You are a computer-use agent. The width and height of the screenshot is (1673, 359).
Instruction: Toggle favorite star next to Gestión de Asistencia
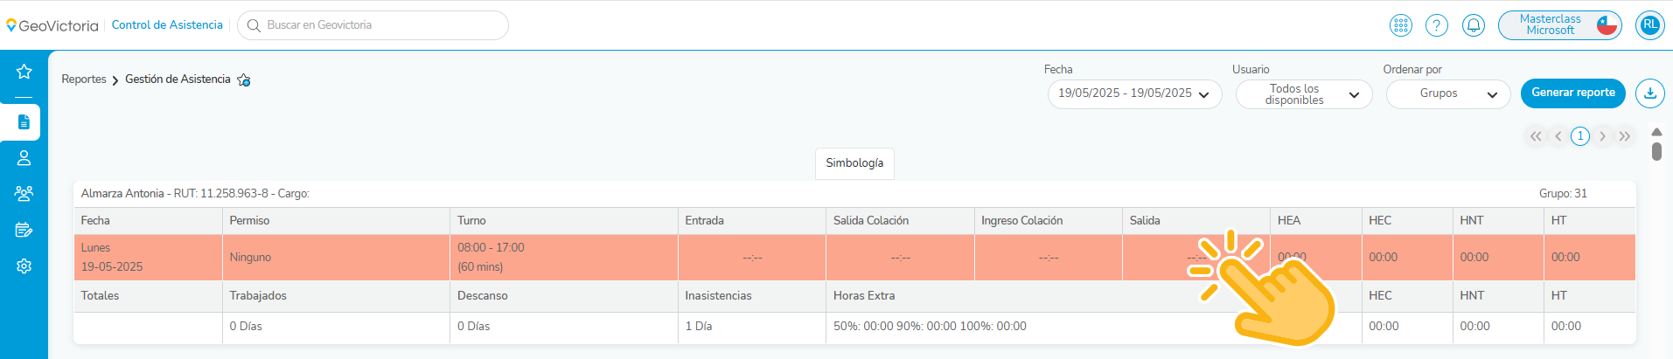point(244,80)
